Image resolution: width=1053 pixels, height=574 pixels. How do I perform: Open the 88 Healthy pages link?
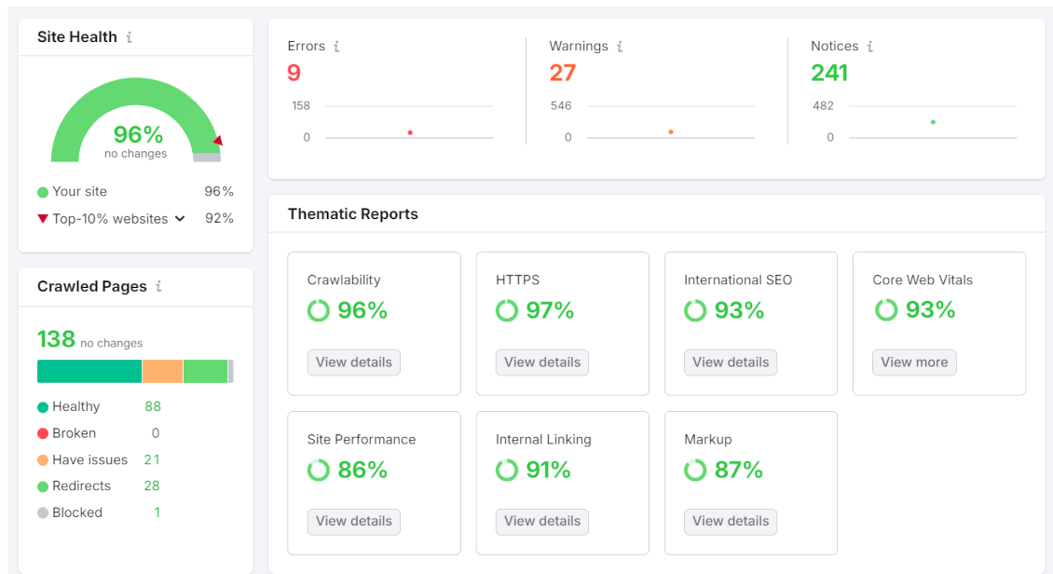[x=153, y=407]
